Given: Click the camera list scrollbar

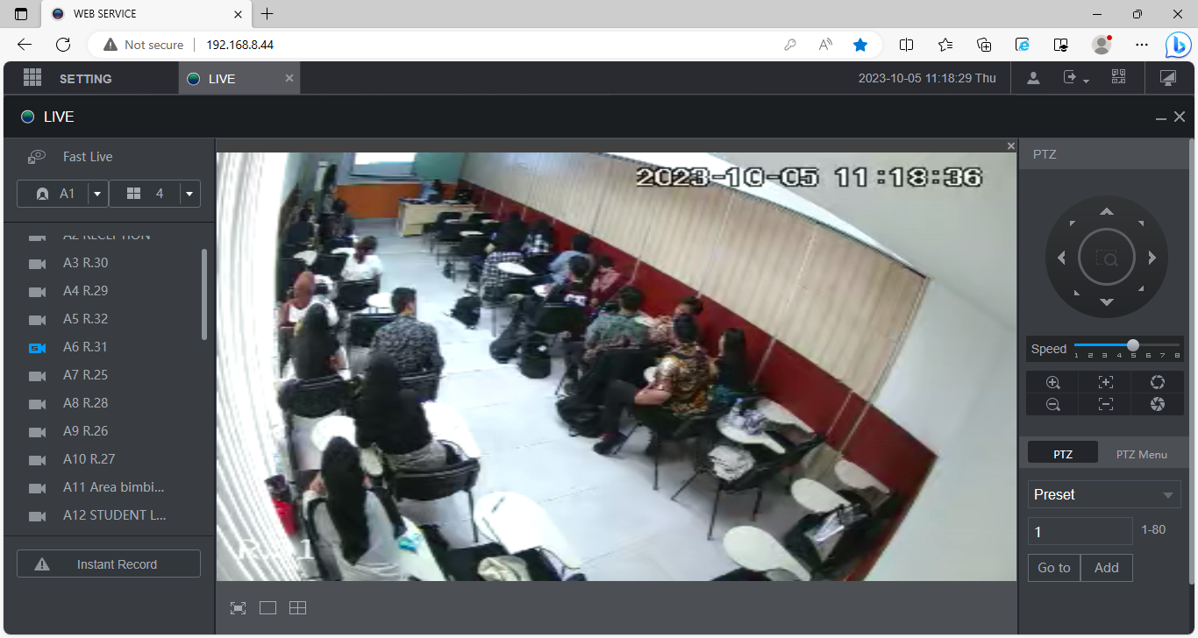Looking at the screenshot, I should [x=204, y=294].
